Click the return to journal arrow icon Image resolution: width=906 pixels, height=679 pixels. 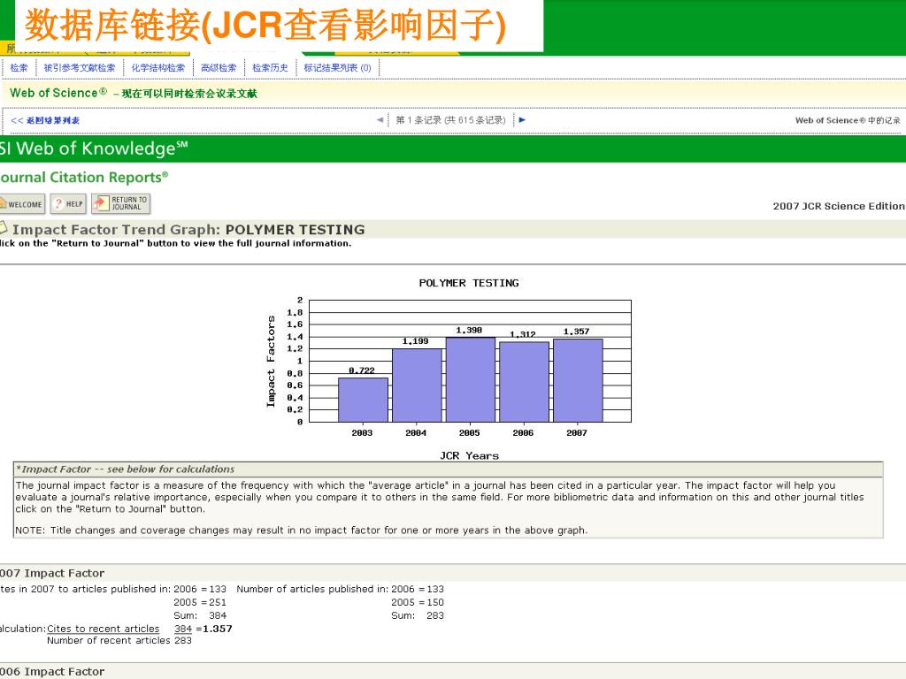101,203
